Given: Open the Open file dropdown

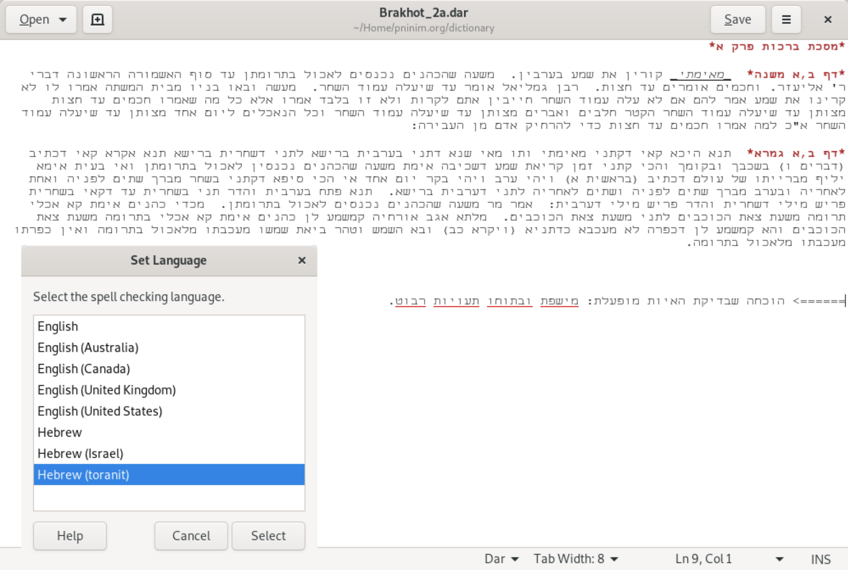Looking at the screenshot, I should click(41, 20).
